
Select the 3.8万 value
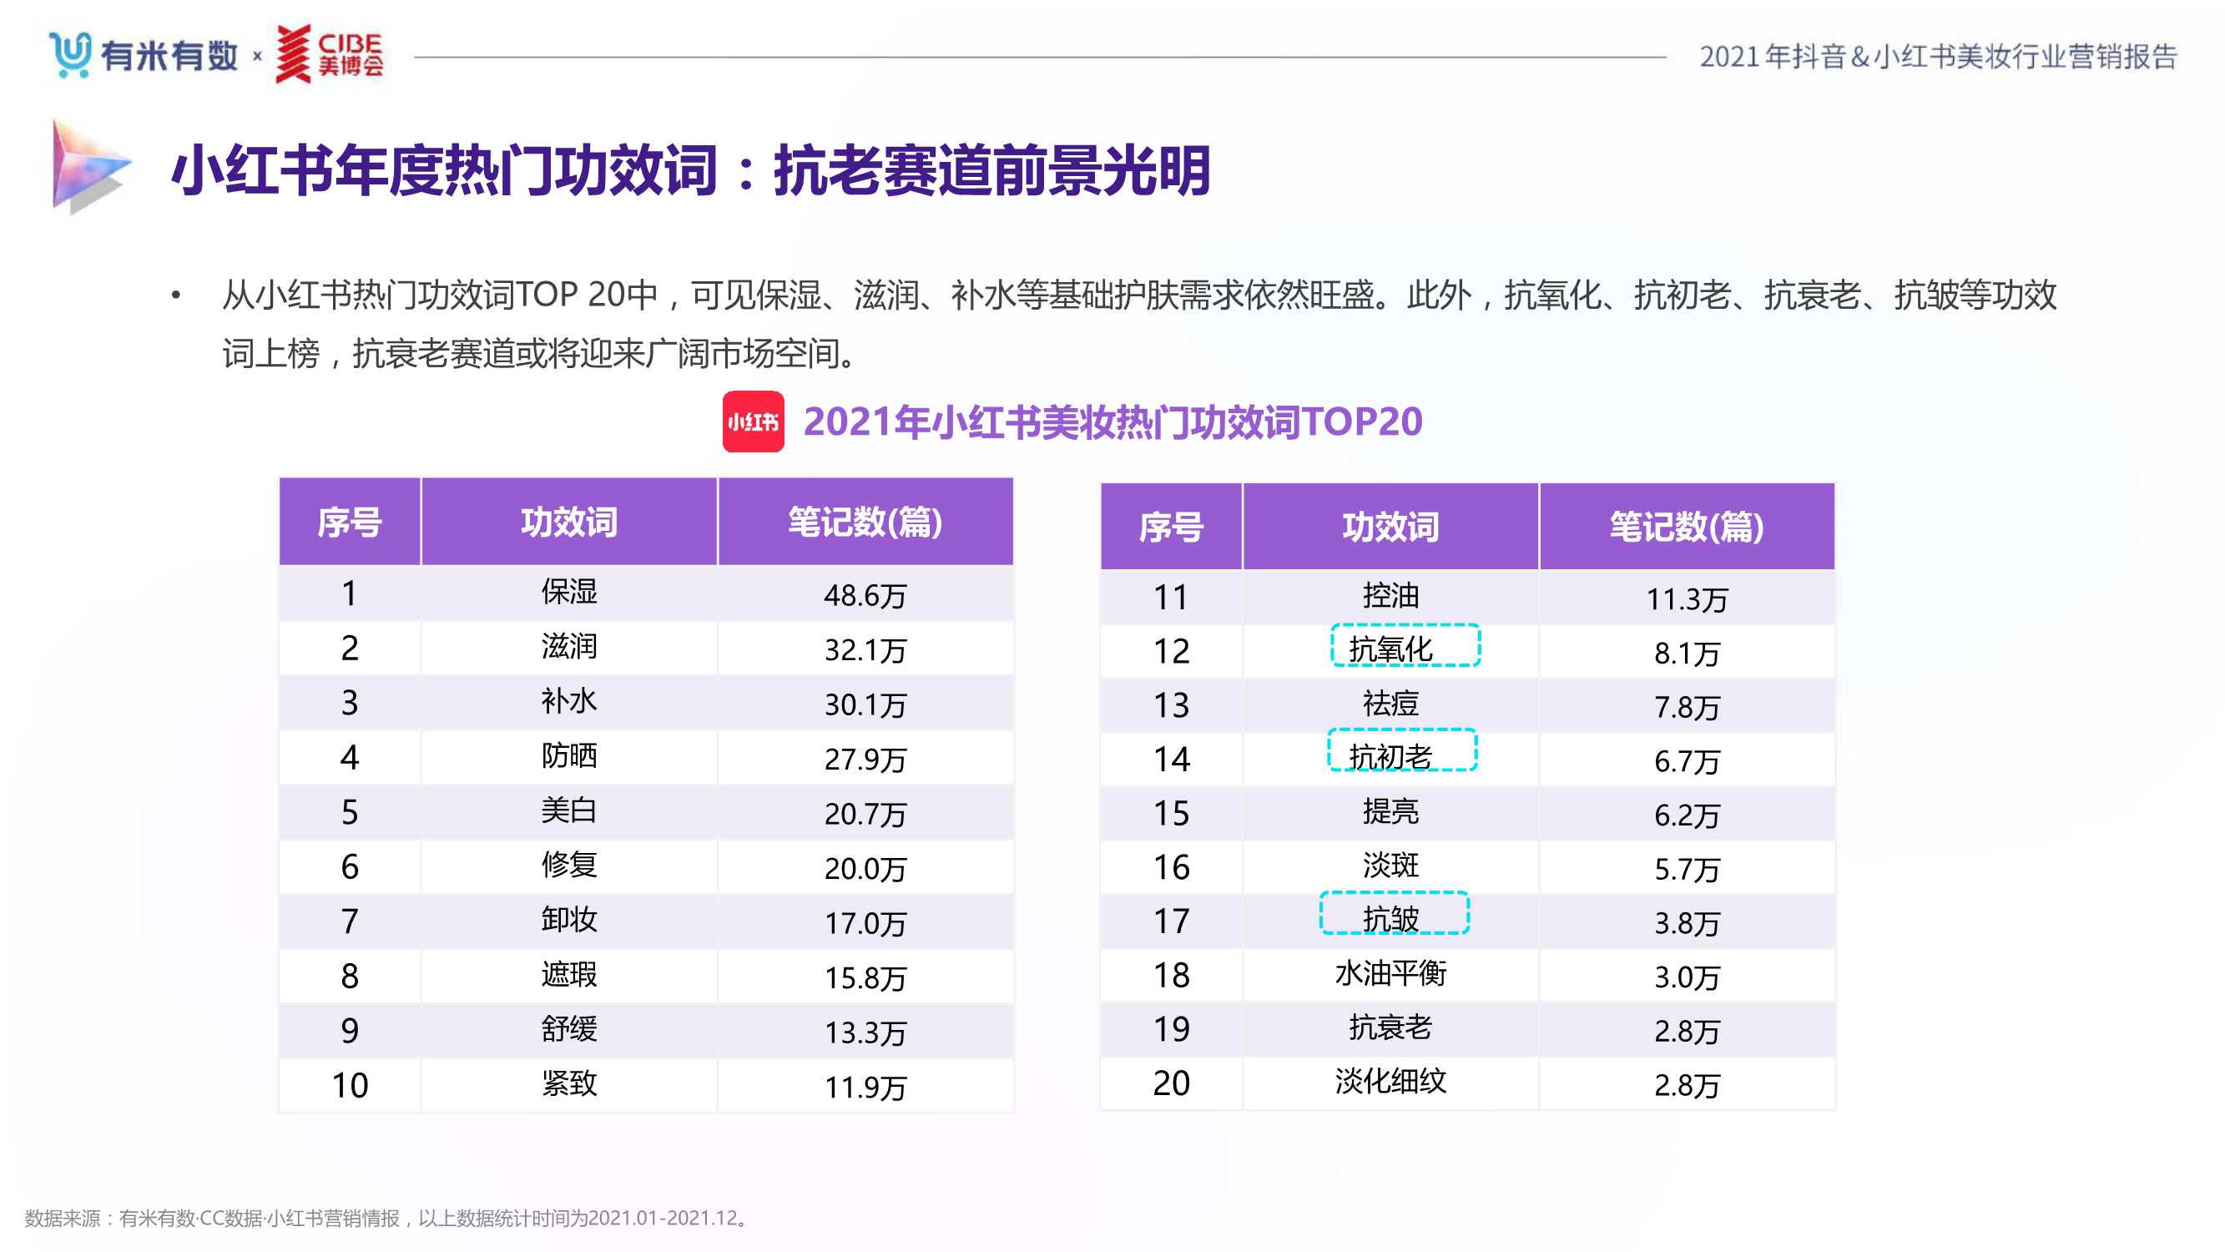pyautogui.click(x=1687, y=923)
